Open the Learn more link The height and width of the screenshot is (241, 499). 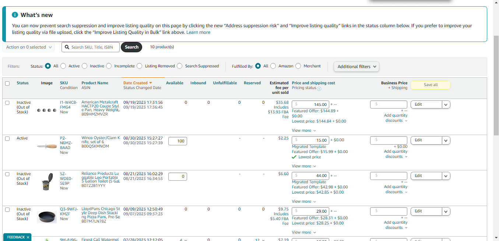[198, 32]
